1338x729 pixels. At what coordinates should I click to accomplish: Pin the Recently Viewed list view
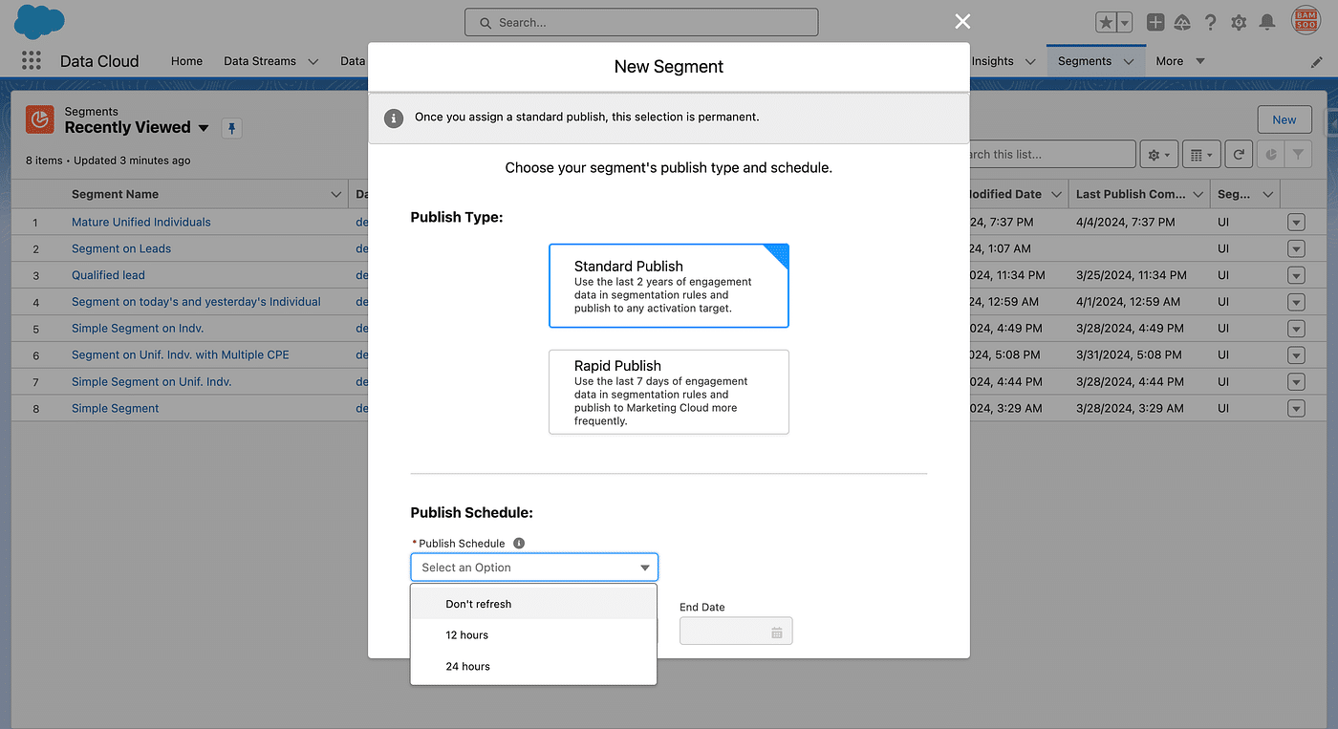click(231, 128)
